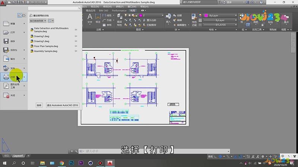The image size is (298, 167).
Task: Select the Text (文字) tool
Action: tap(90, 19)
